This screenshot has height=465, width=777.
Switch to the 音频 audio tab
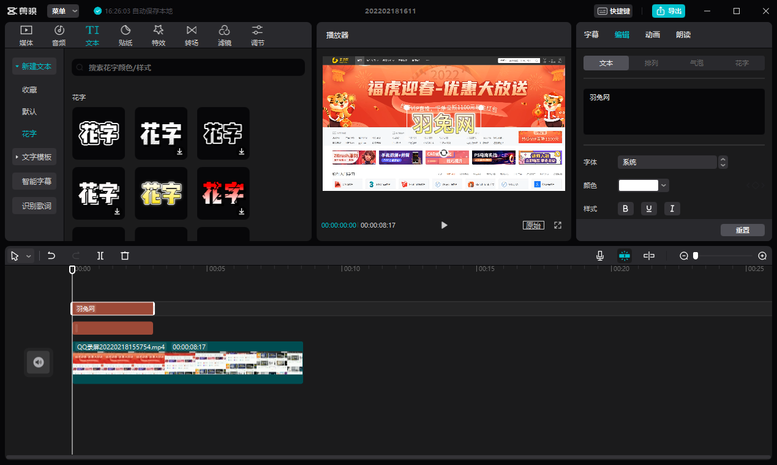tap(59, 35)
